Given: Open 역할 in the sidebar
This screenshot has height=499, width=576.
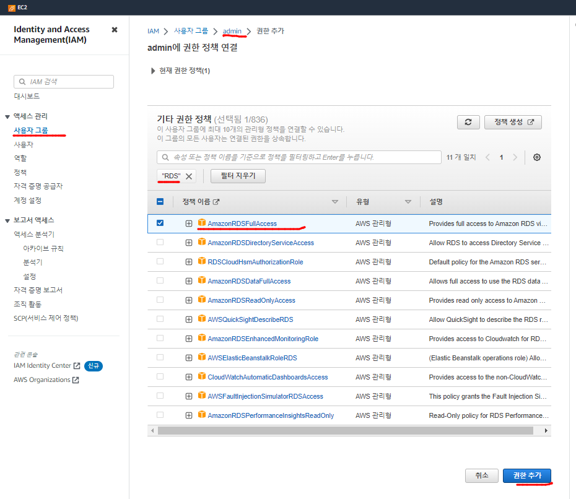Looking at the screenshot, I should pyautogui.click(x=20, y=158).
